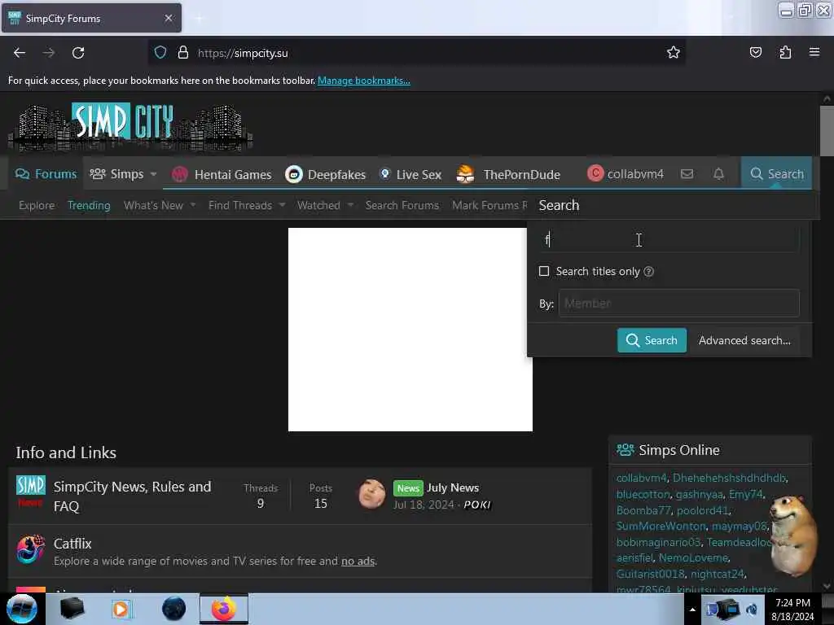This screenshot has width=834, height=625.
Task: Click the page vertical scrollbar thumb
Action: click(827, 131)
